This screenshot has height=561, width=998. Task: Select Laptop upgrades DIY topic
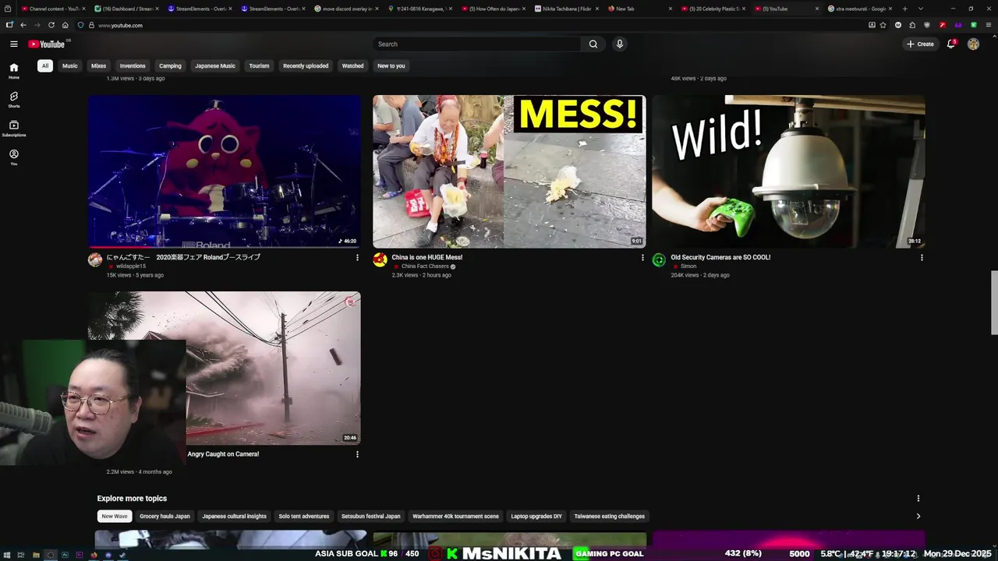[536, 516]
